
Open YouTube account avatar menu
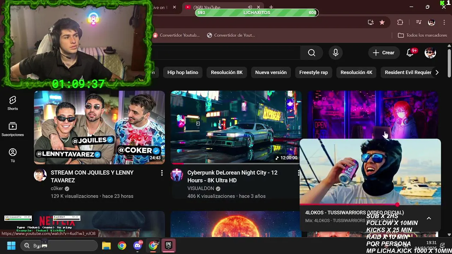click(x=430, y=53)
